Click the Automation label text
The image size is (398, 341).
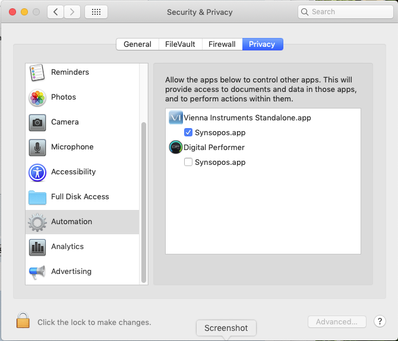[71, 222]
